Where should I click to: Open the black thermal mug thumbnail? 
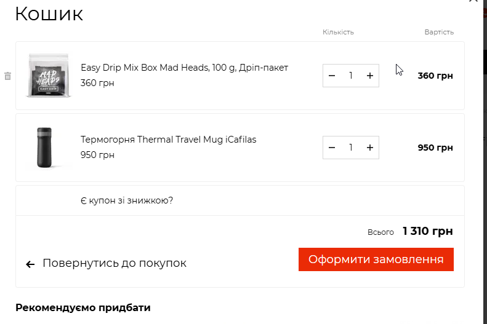[44, 148]
